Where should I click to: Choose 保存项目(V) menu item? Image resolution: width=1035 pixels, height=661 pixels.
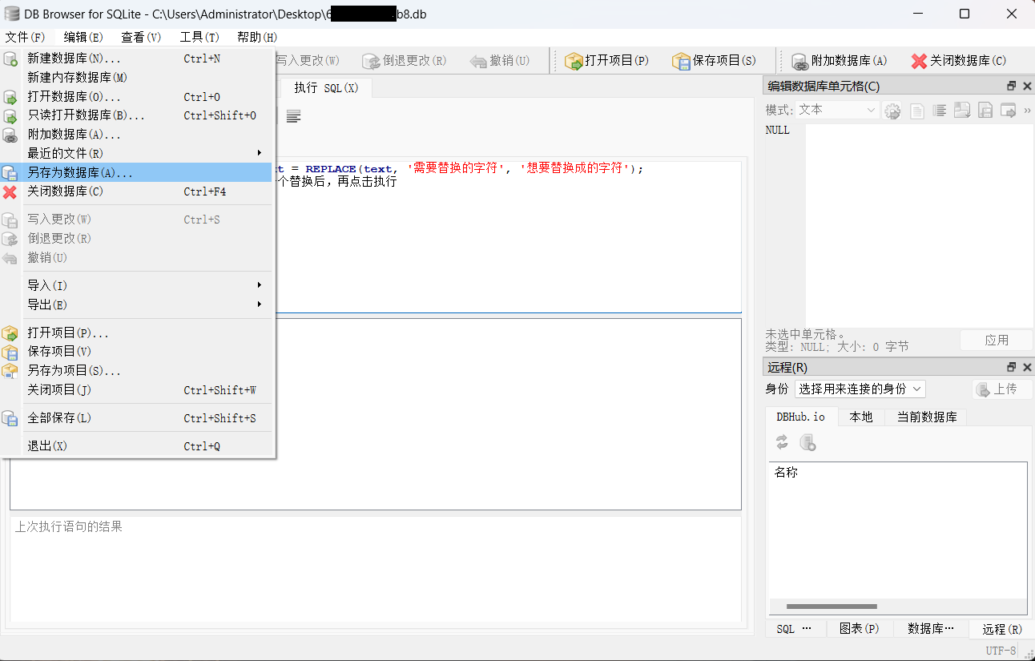(137, 351)
